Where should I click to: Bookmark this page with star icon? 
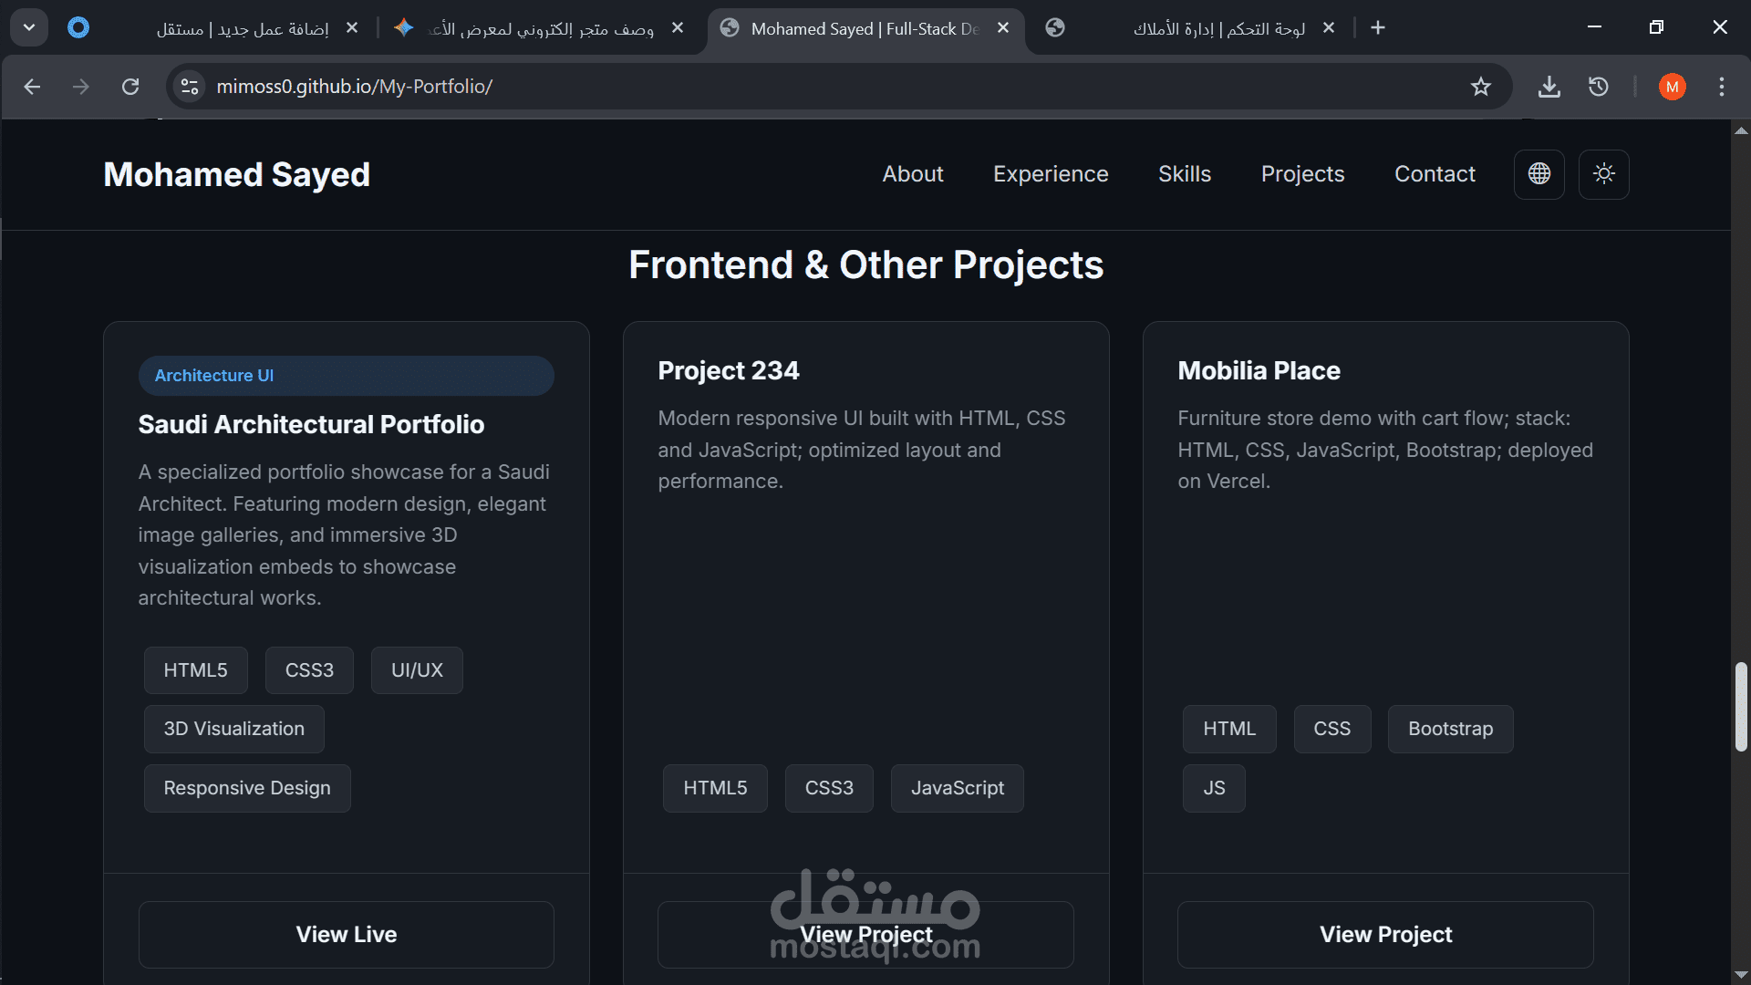1480,87
